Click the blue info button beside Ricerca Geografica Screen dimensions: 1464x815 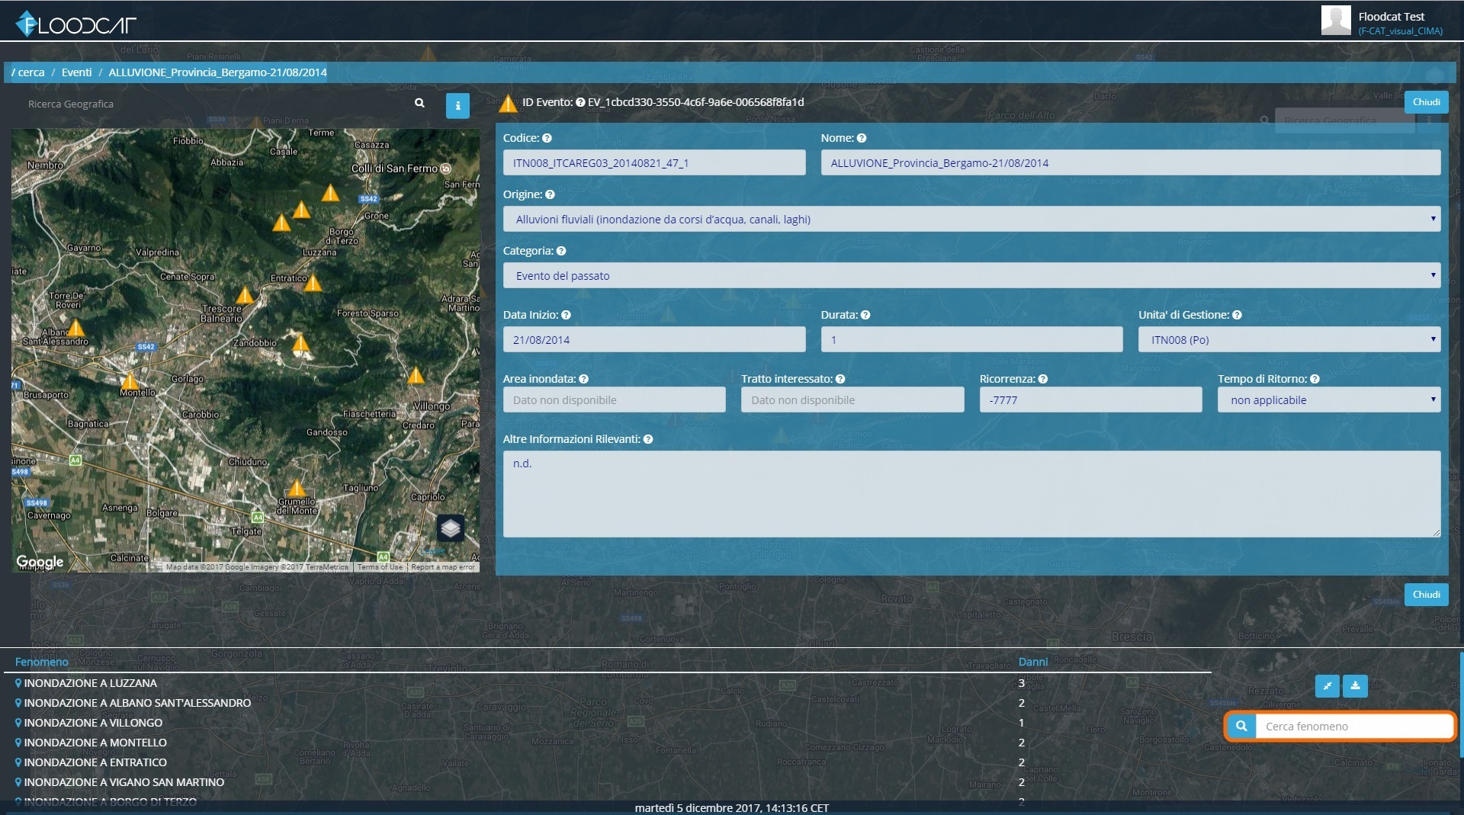[x=457, y=106]
